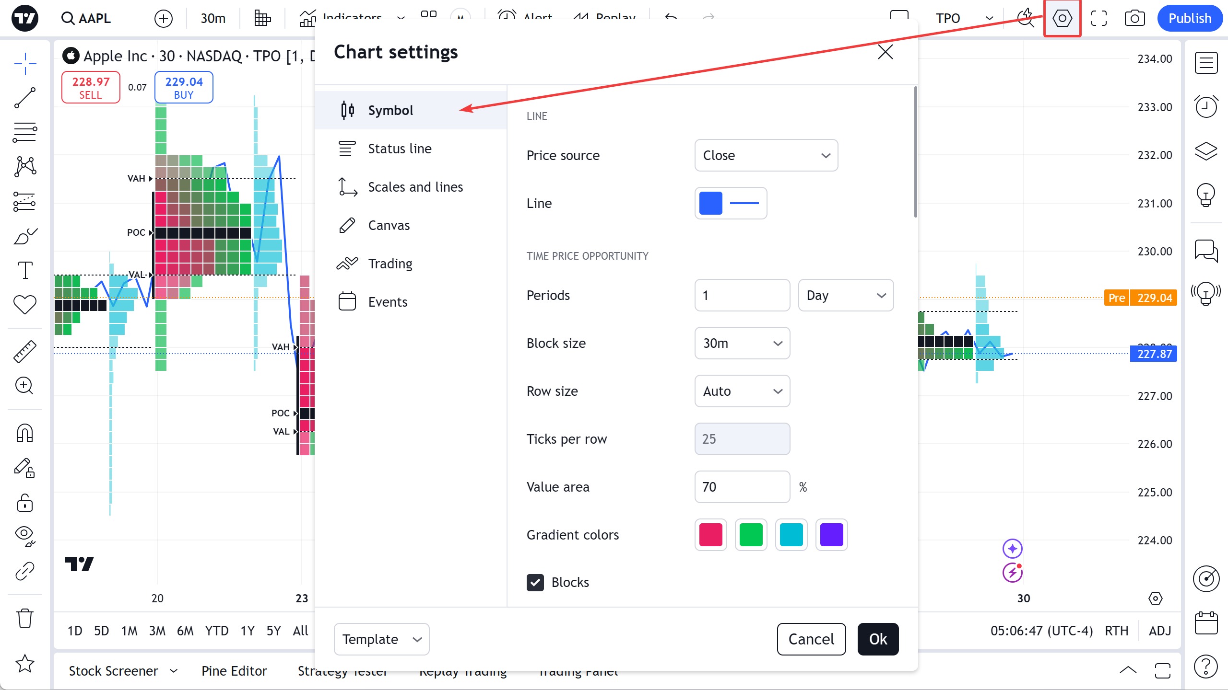Open the alerts clock panel icon
The width and height of the screenshot is (1228, 690).
click(x=1206, y=106)
